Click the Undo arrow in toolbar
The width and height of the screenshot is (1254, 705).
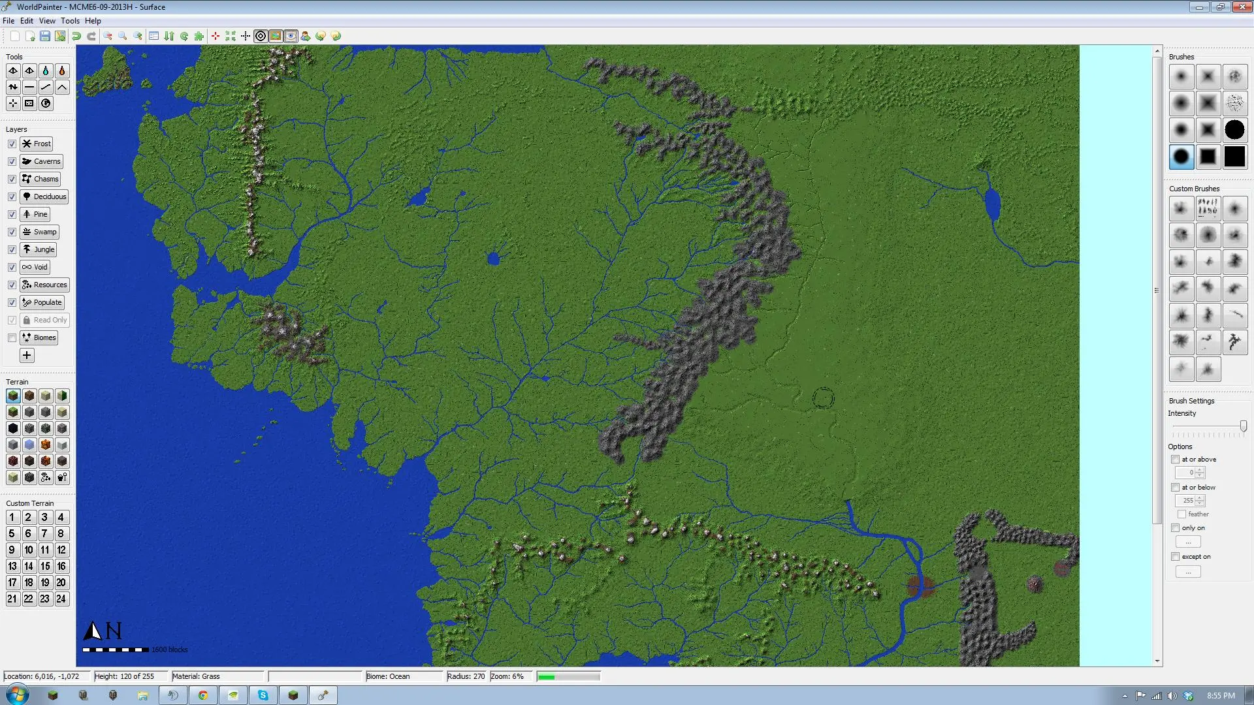[76, 36]
